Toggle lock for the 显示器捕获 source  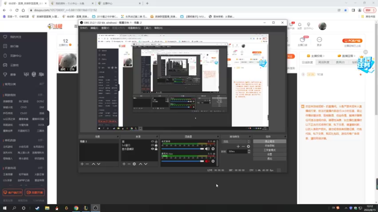[x=156, y=149]
